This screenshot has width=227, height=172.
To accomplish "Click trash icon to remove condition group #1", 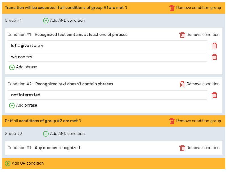I will pyautogui.click(x=172, y=8).
